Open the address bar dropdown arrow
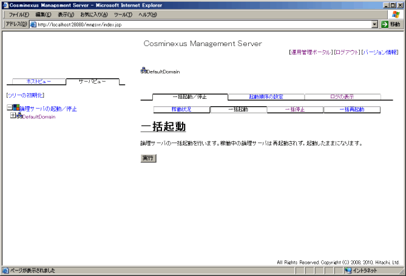Image resolution: width=406 pixels, height=276 pixels. pyautogui.click(x=374, y=24)
